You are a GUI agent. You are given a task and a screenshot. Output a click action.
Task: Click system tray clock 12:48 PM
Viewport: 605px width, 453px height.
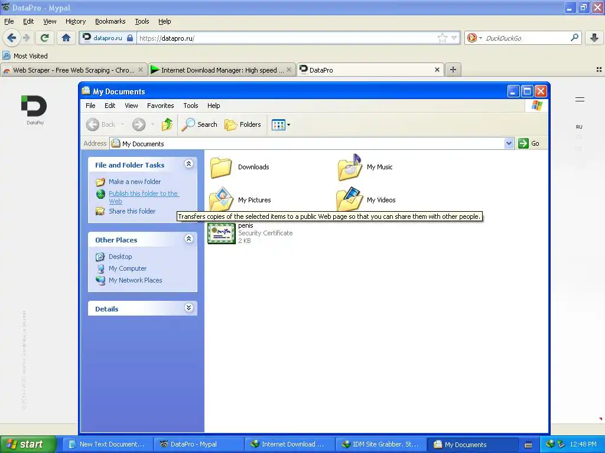tap(583, 445)
